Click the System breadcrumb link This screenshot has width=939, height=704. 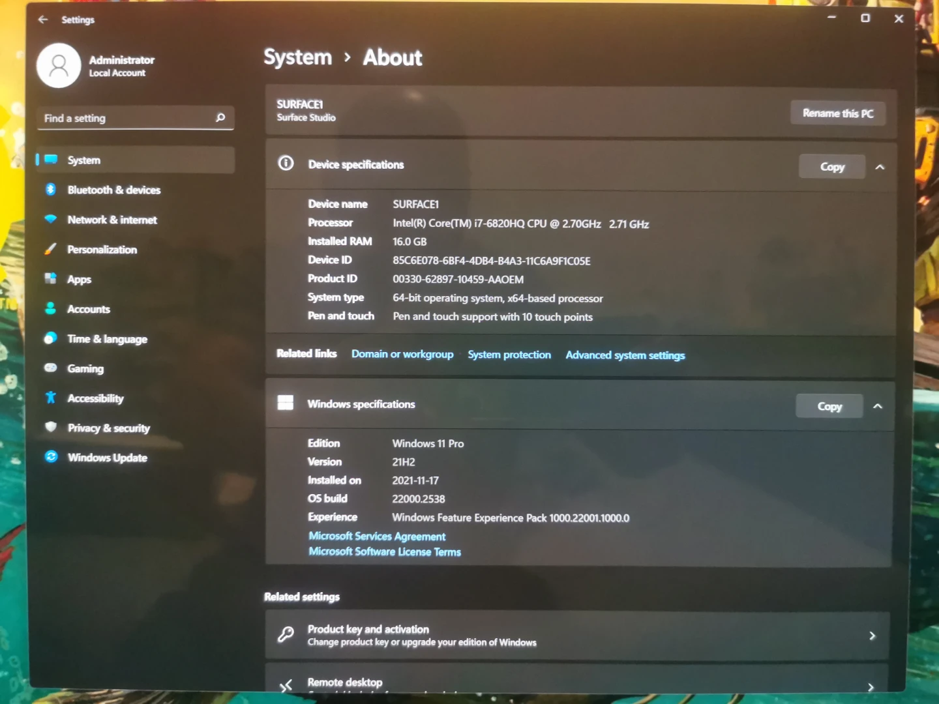click(298, 57)
